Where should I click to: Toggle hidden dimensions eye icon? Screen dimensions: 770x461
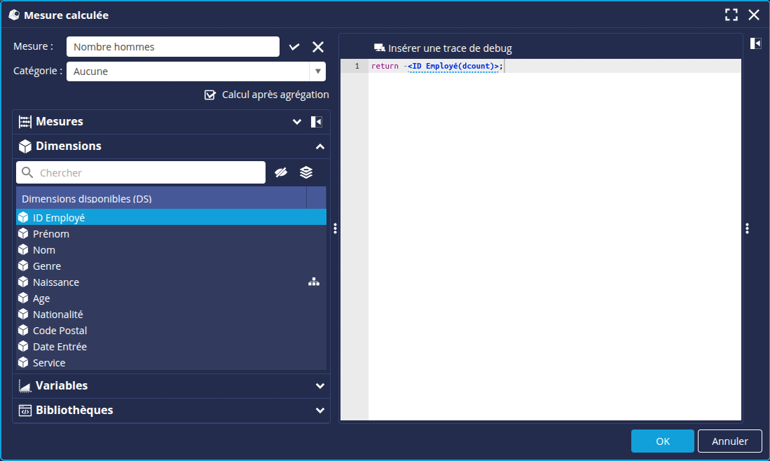click(281, 172)
